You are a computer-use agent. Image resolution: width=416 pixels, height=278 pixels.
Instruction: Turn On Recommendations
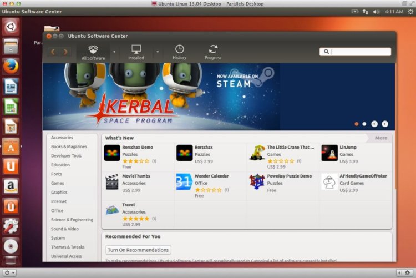[x=138, y=250]
